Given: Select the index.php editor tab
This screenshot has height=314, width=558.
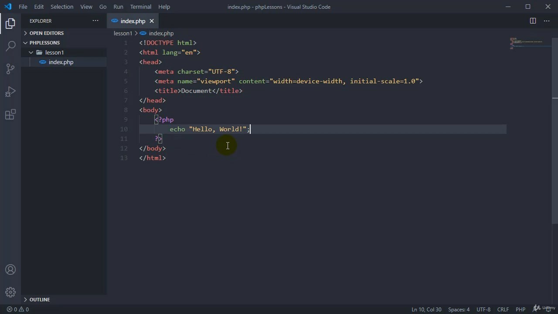Looking at the screenshot, I should click(x=133, y=21).
